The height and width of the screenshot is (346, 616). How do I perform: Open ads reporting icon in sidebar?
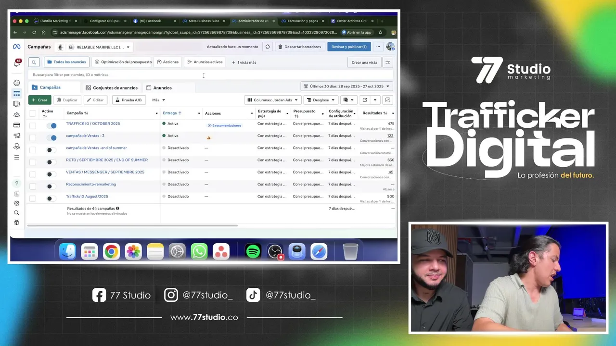click(17, 104)
